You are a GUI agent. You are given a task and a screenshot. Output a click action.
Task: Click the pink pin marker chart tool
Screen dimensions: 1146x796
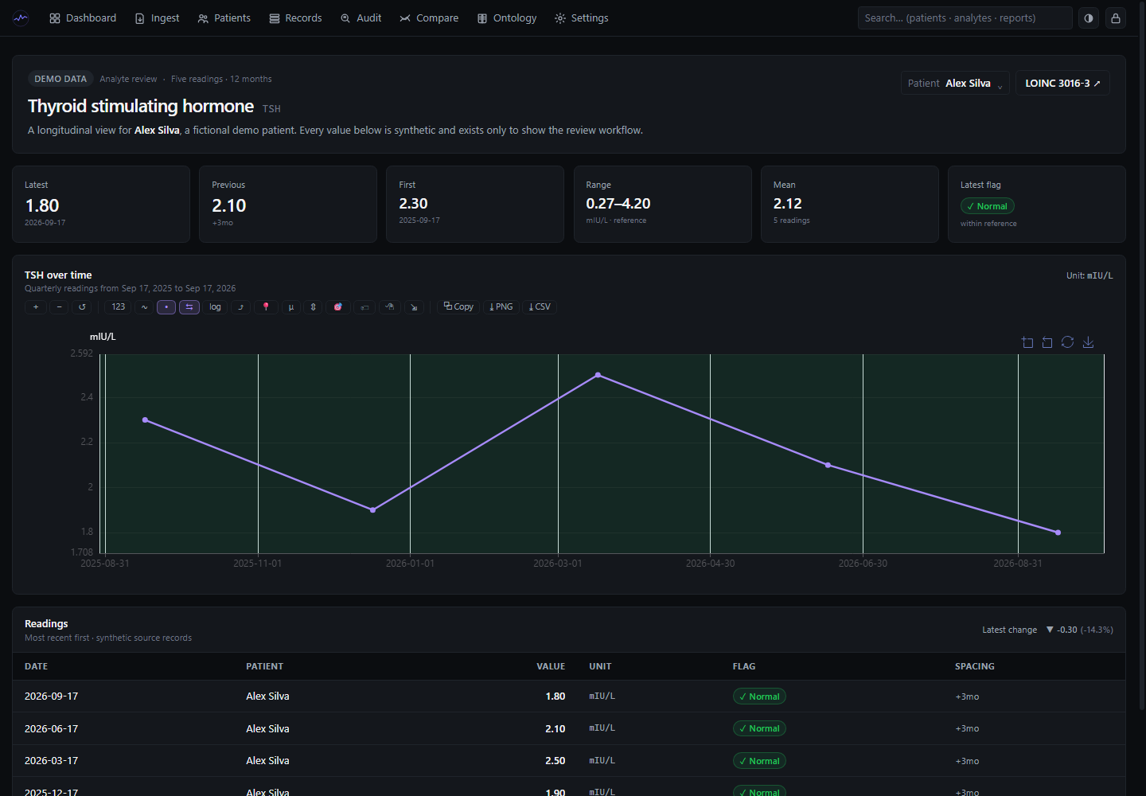coord(266,307)
